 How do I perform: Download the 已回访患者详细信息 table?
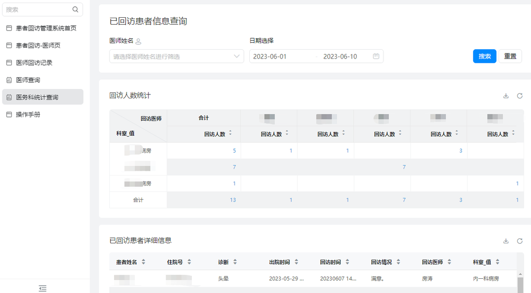[506, 241]
